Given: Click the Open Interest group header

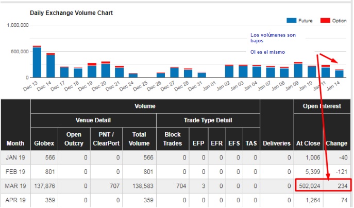Looking at the screenshot, I should (322, 106).
